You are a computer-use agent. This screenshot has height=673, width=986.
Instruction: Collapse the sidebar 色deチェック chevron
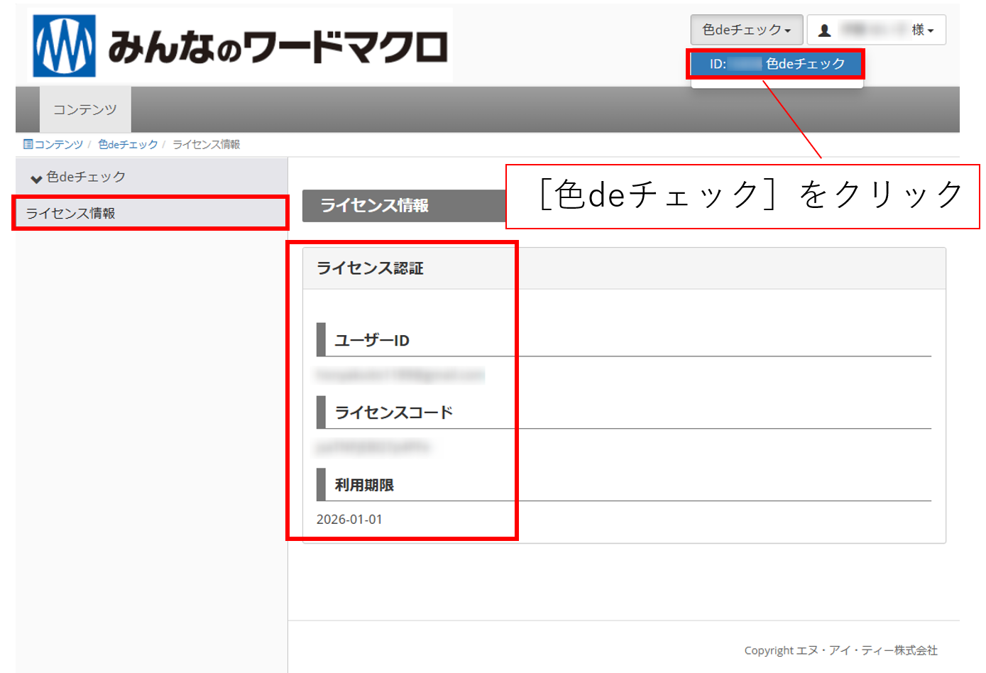click(36, 178)
